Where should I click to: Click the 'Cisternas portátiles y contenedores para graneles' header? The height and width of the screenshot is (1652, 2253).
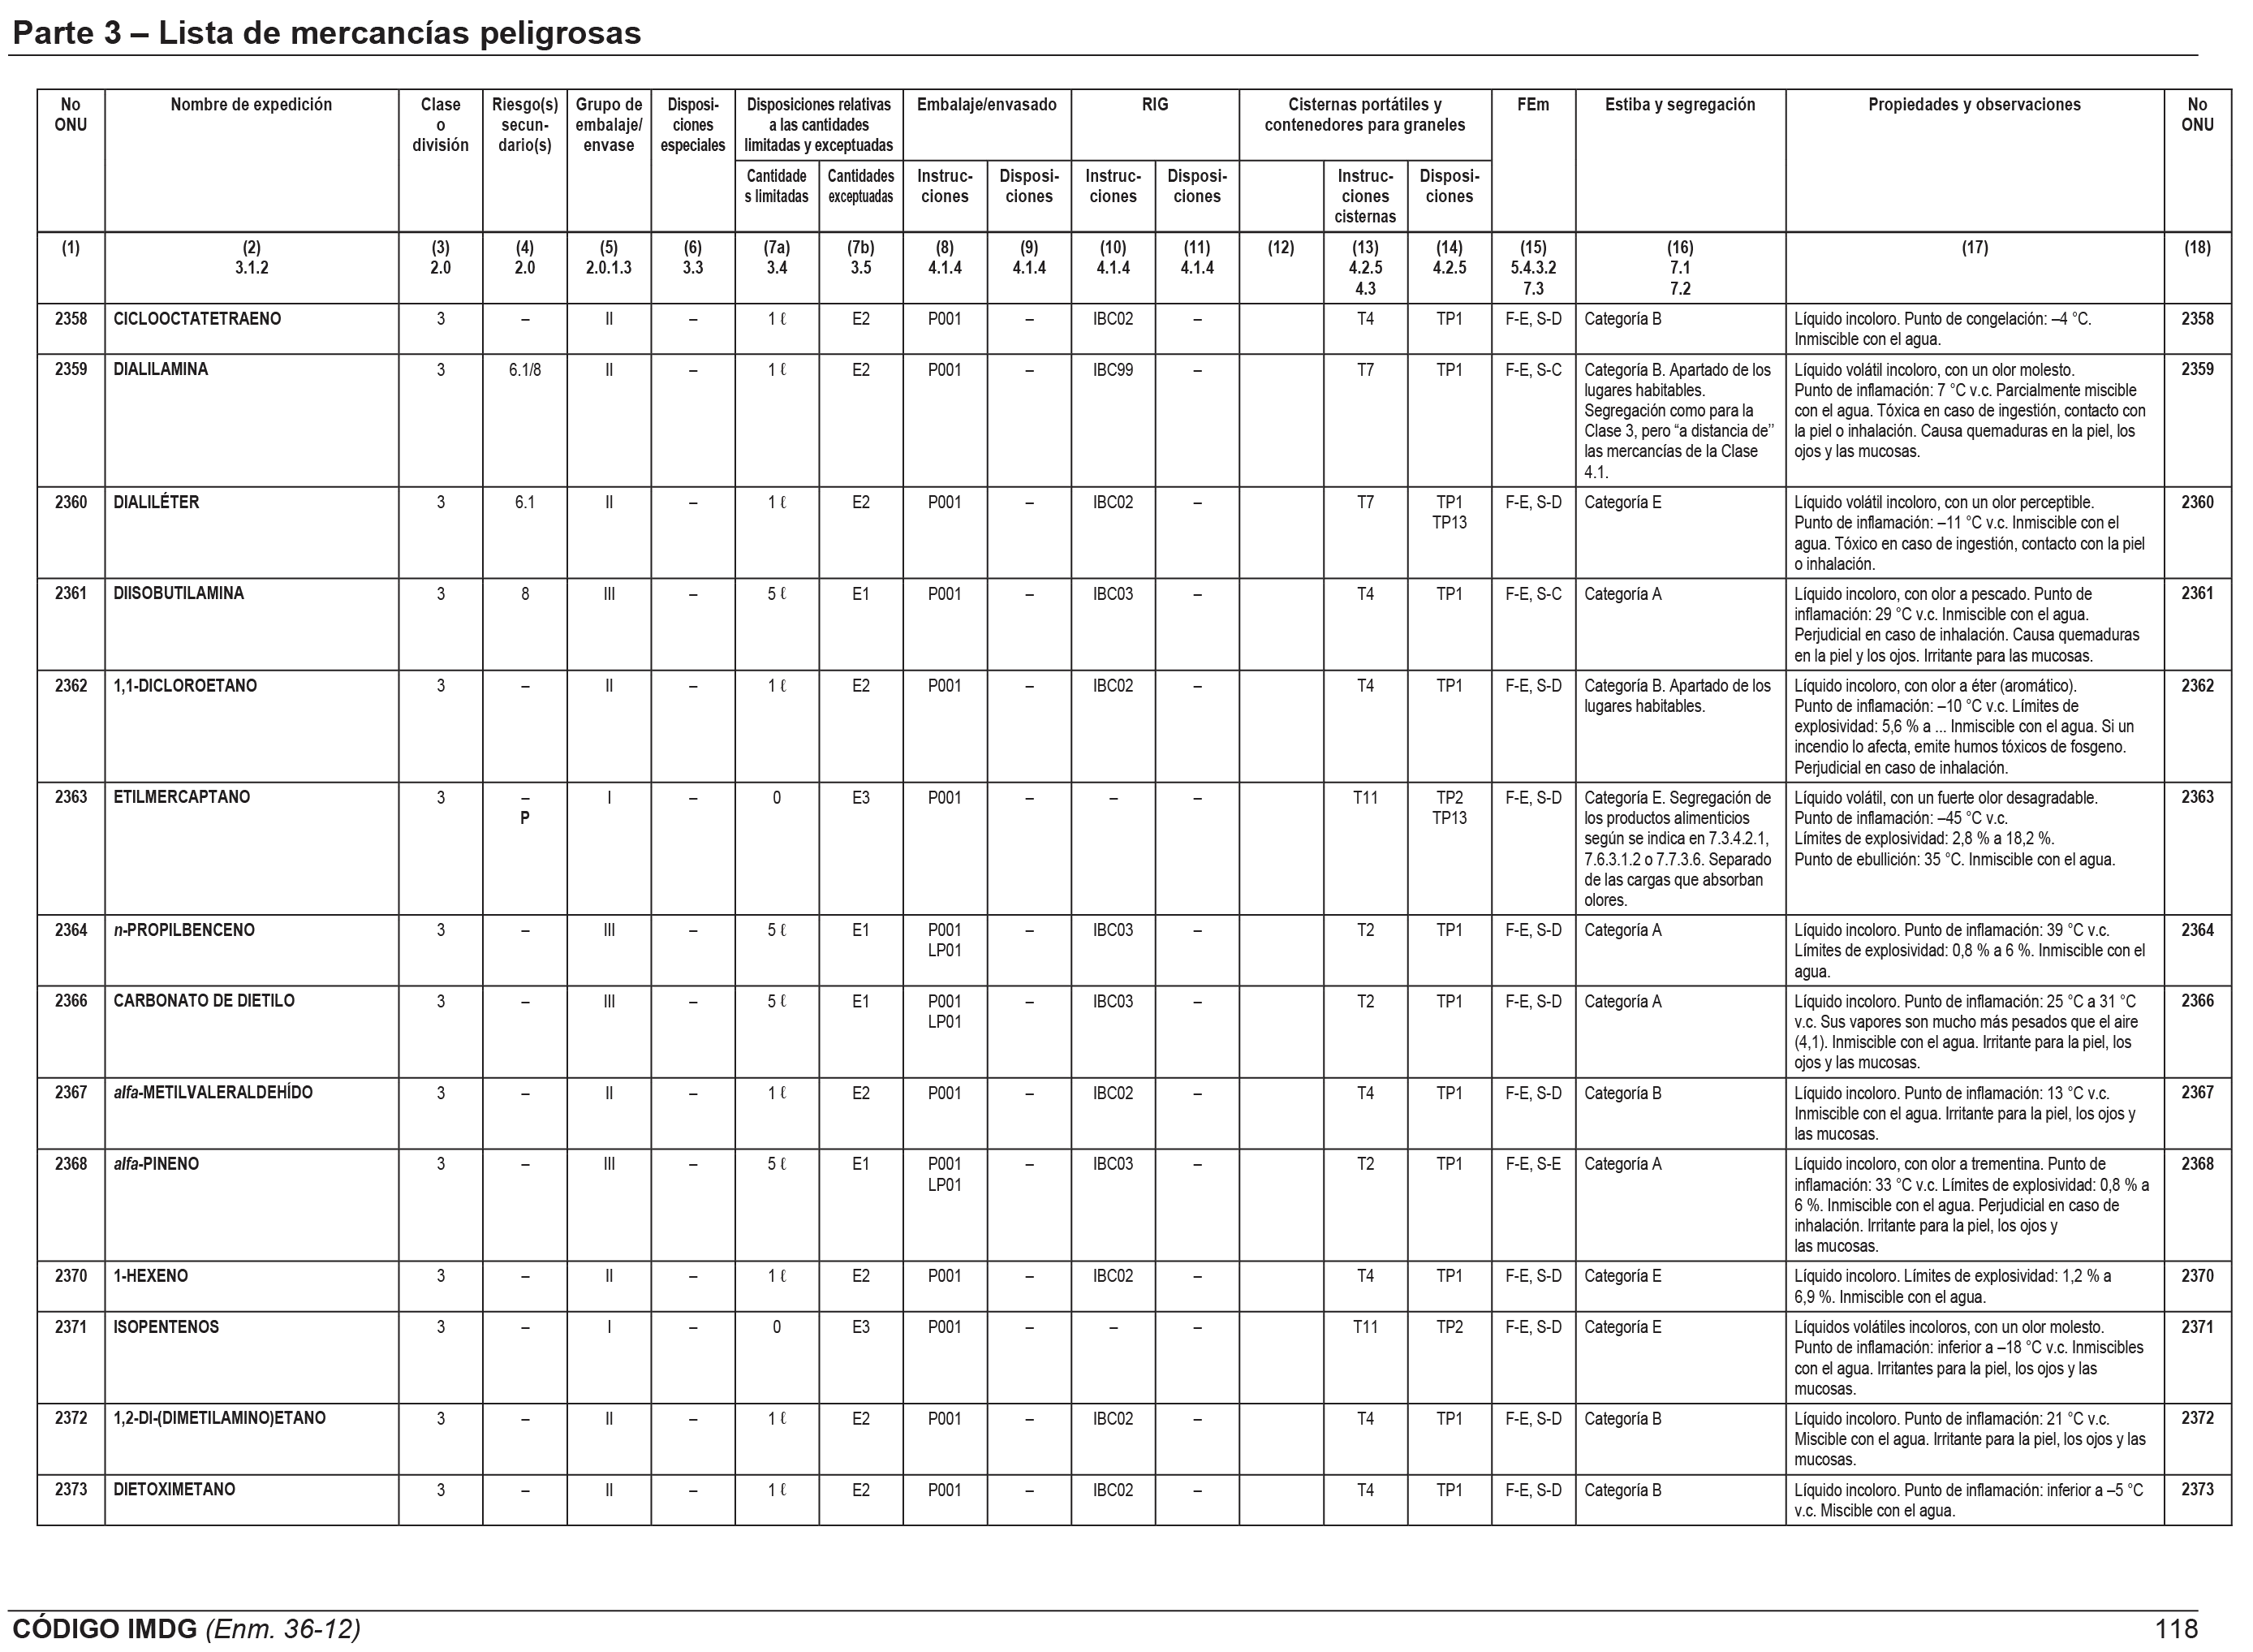pyautogui.click(x=1364, y=114)
